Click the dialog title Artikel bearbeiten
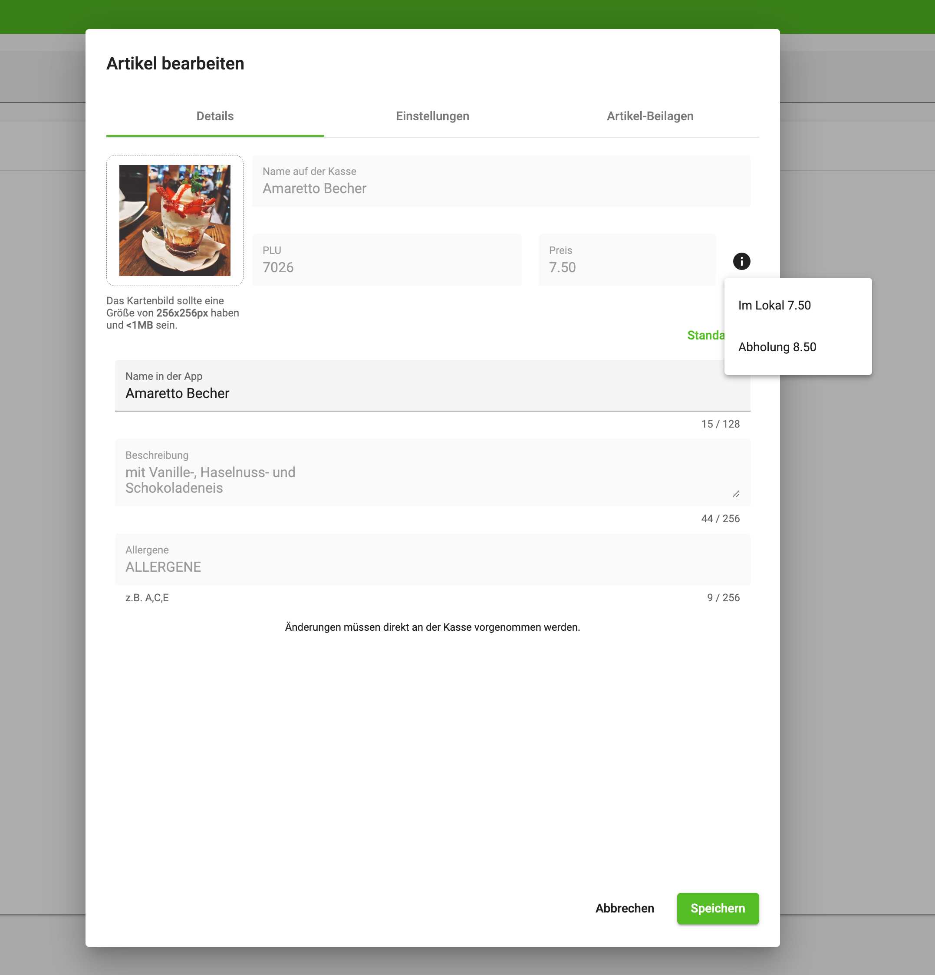The image size is (935, 975). click(175, 63)
